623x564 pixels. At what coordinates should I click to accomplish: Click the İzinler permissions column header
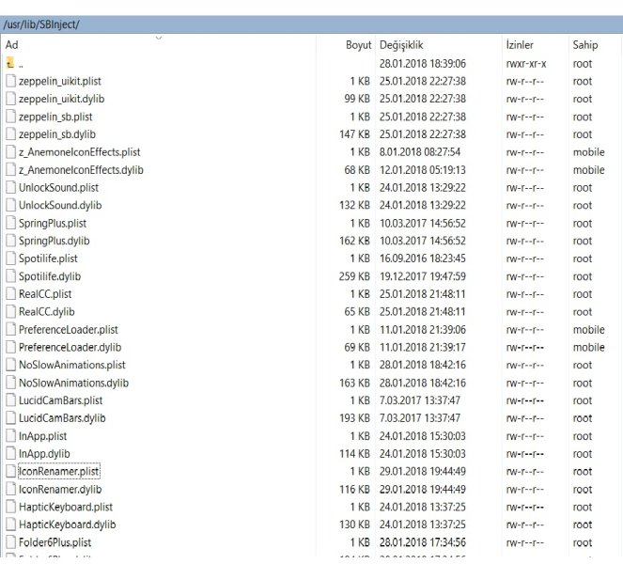click(x=520, y=45)
